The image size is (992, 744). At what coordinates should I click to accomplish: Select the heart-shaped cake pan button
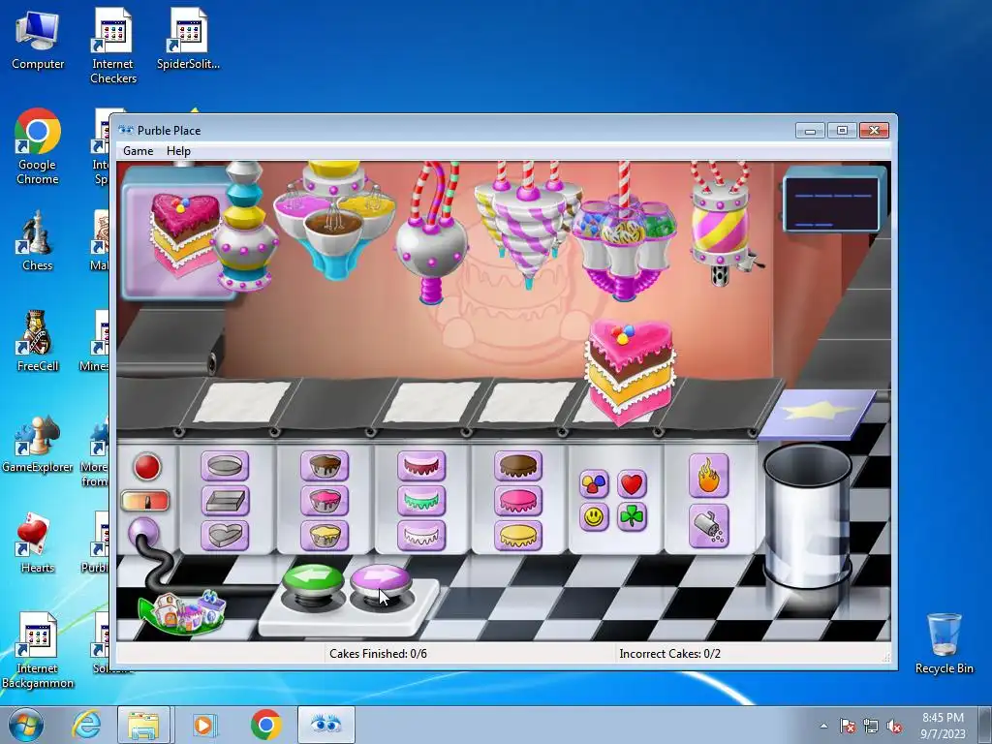point(225,535)
